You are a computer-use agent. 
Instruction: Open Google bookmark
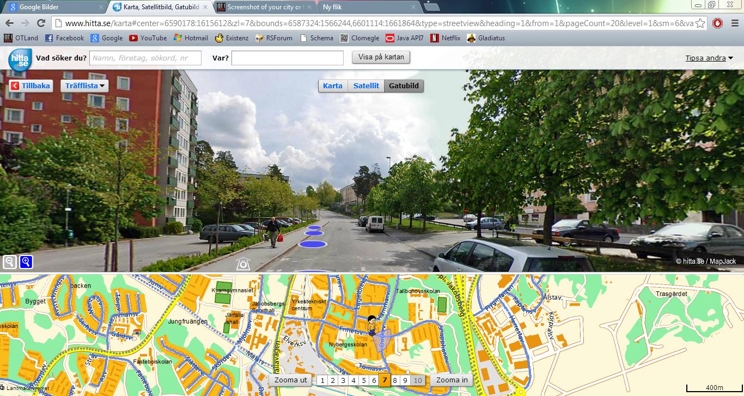tap(107, 38)
